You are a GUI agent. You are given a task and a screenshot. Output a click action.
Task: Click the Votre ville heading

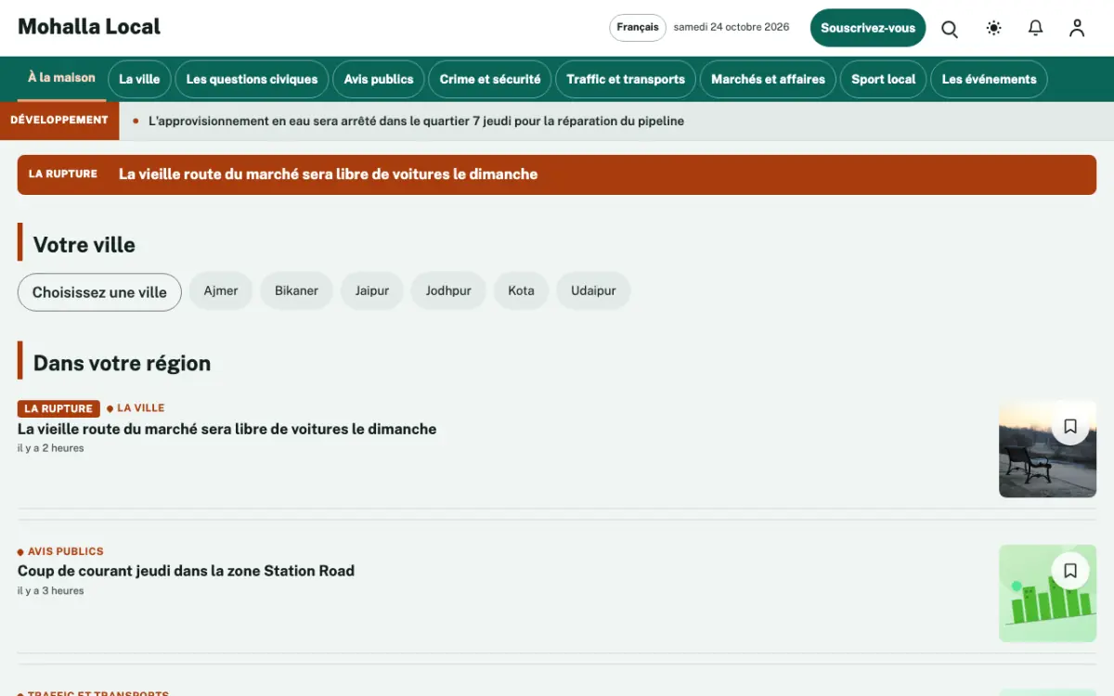point(84,245)
